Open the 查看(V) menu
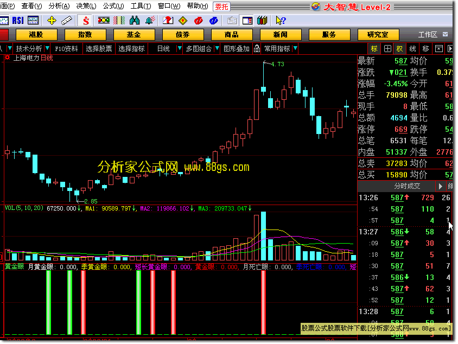 pyautogui.click(x=31, y=6)
